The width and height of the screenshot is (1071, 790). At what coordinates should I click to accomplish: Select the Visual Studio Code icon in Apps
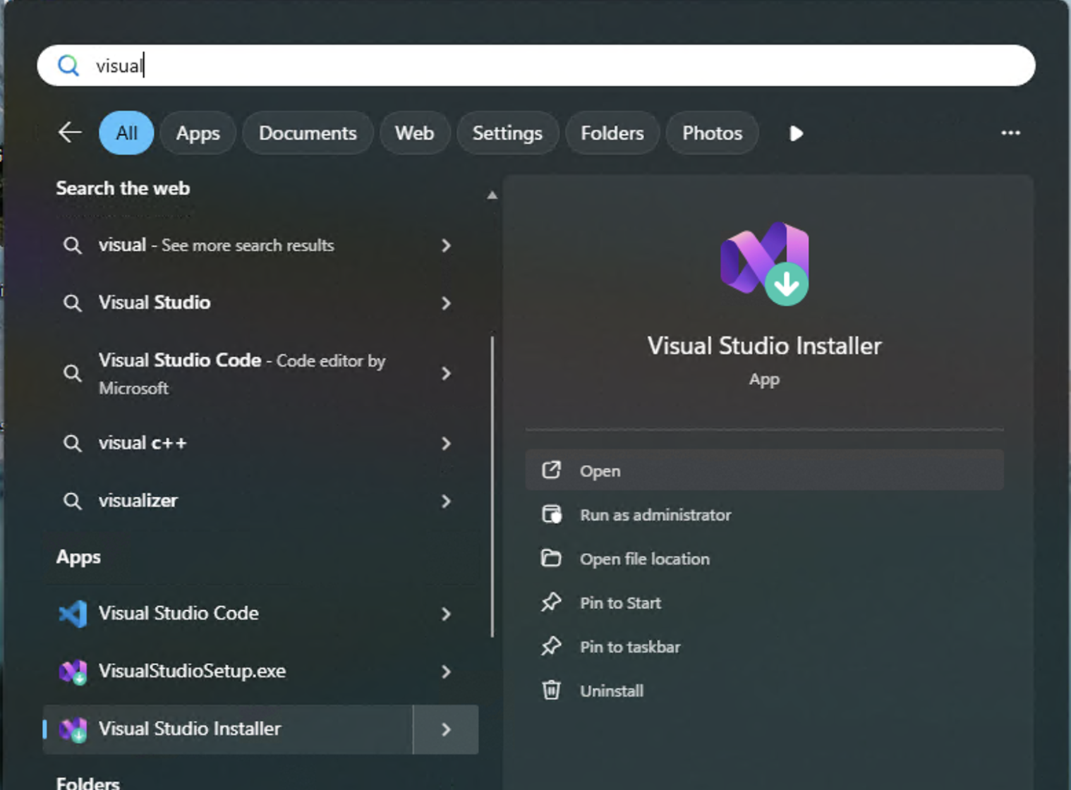73,614
